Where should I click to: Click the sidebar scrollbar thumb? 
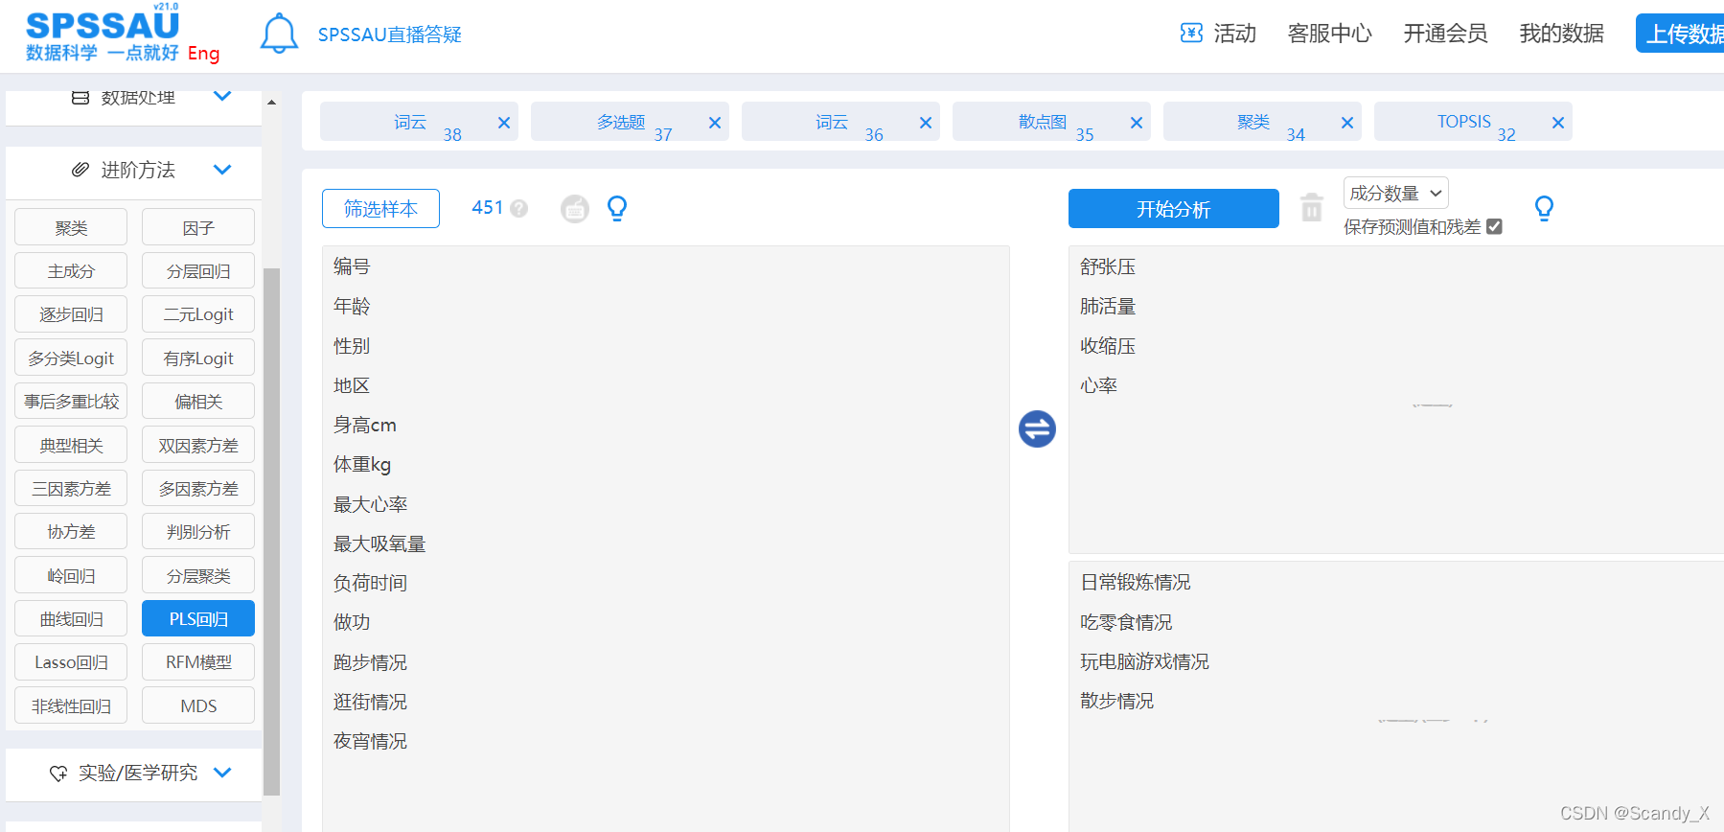click(271, 531)
